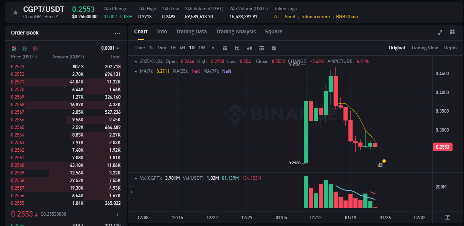
Task: Switch to Original chart view
Action: pyautogui.click(x=397, y=48)
